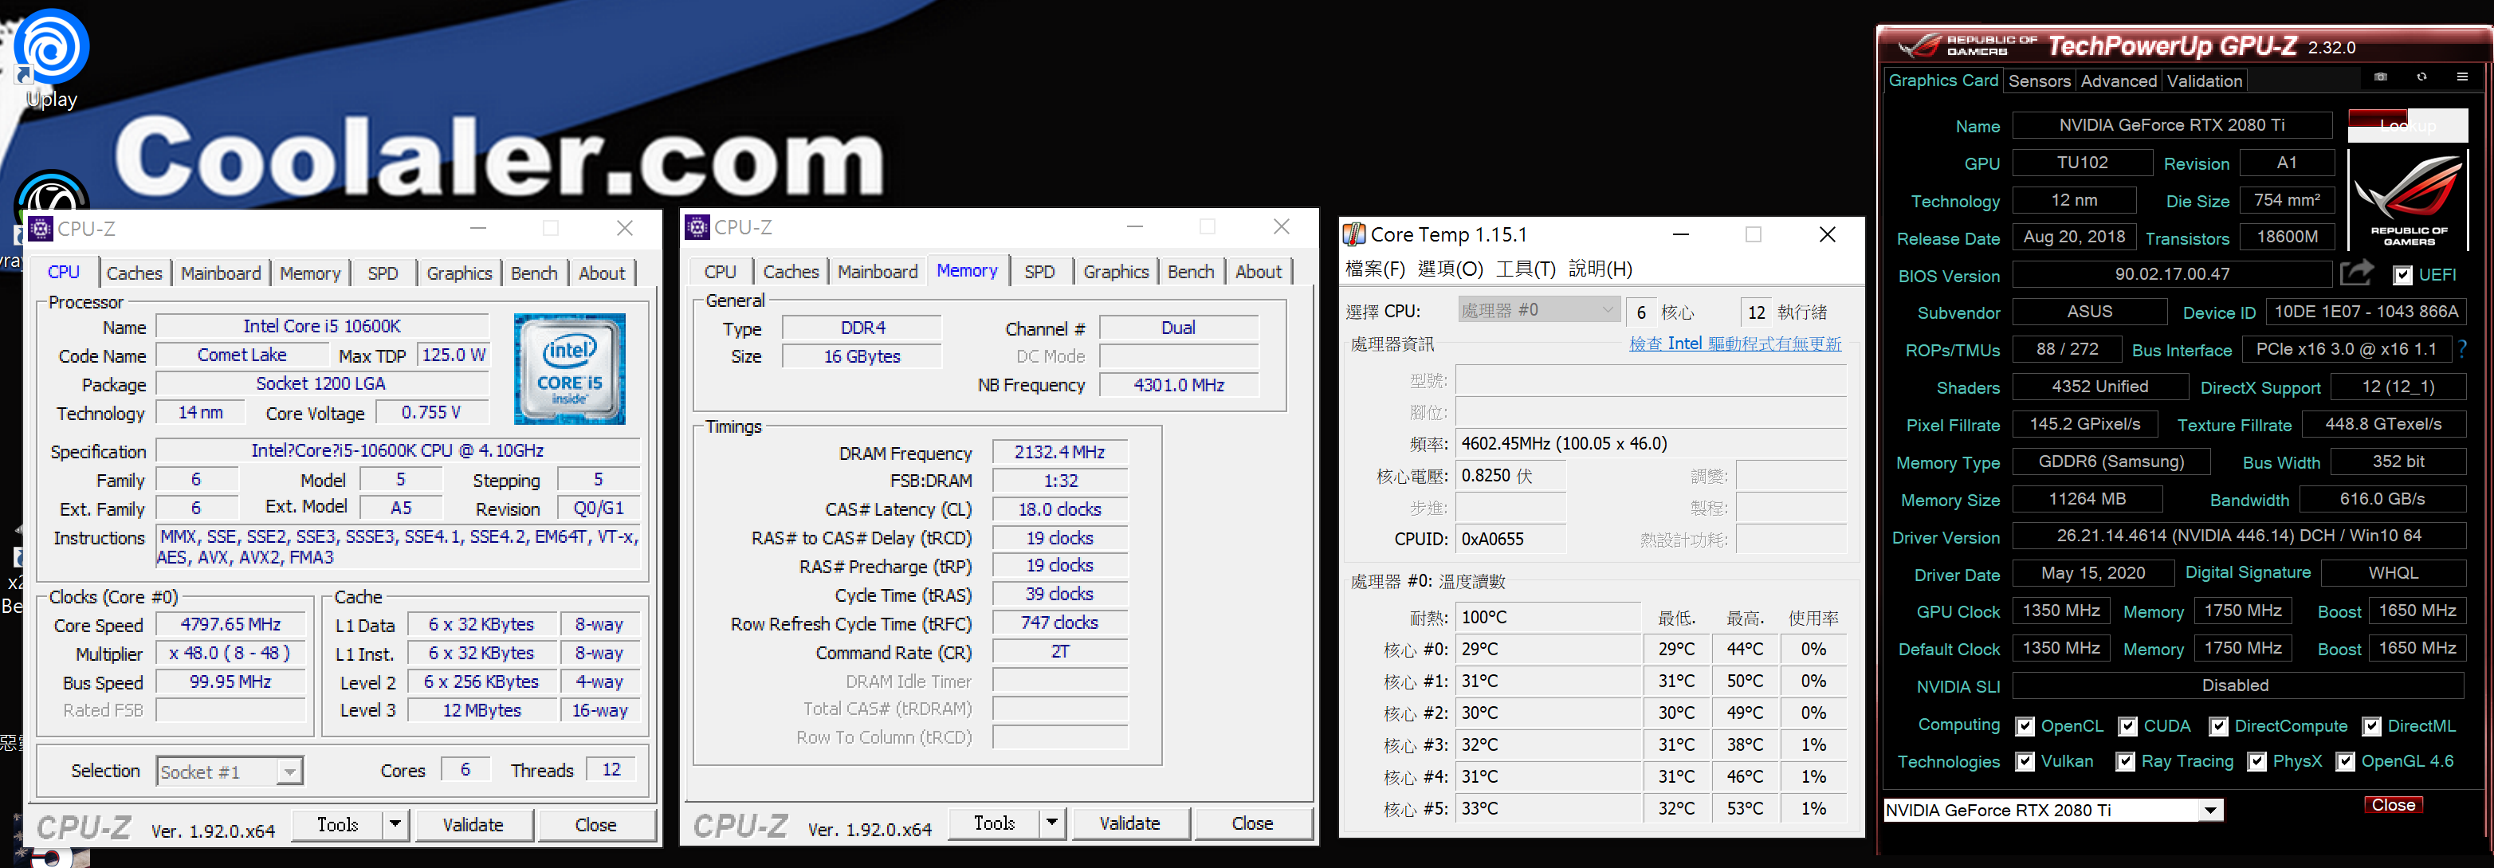This screenshot has height=868, width=2494.
Task: Expand Tools arrow in right CPU-Z window
Action: click(1052, 823)
